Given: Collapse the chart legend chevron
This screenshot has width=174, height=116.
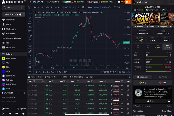Looking at the screenshot, I should pos(37,21).
